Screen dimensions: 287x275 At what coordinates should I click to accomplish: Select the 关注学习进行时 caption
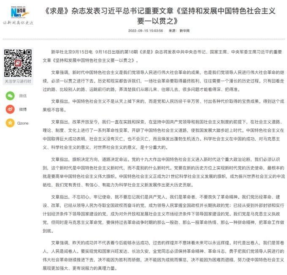(18, 82)
